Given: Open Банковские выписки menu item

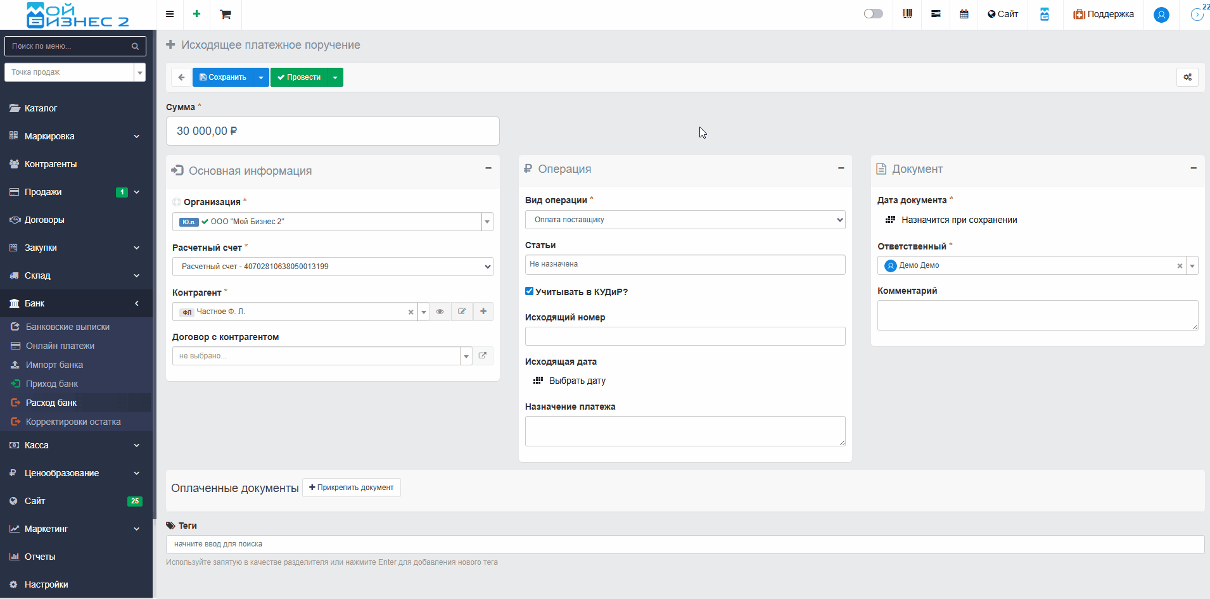Looking at the screenshot, I should [68, 327].
